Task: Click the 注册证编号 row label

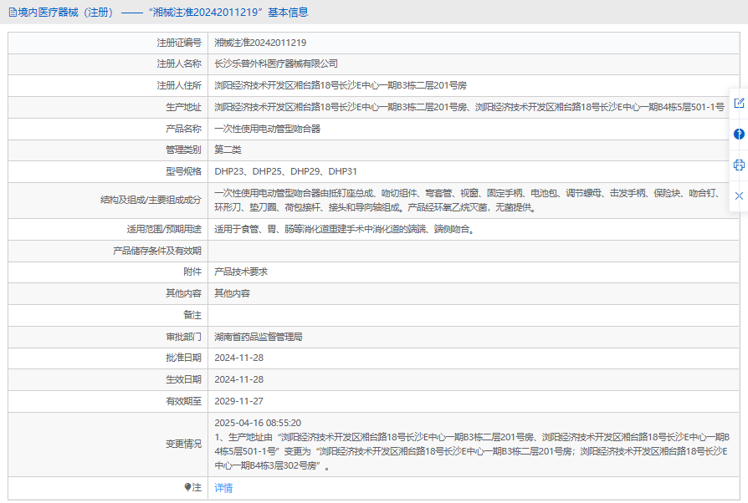Action: coord(179,43)
